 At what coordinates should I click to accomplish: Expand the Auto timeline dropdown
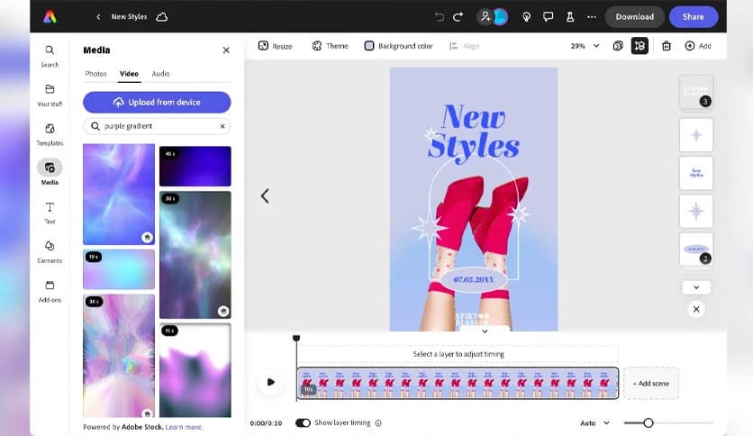coord(594,423)
